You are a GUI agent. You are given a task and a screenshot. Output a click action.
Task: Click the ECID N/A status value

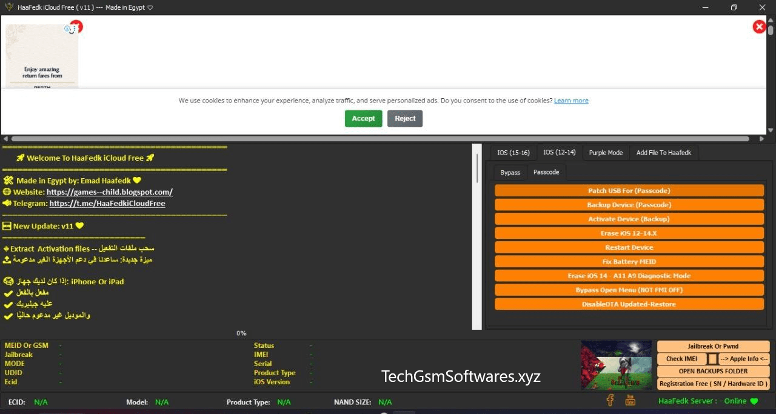coord(41,402)
